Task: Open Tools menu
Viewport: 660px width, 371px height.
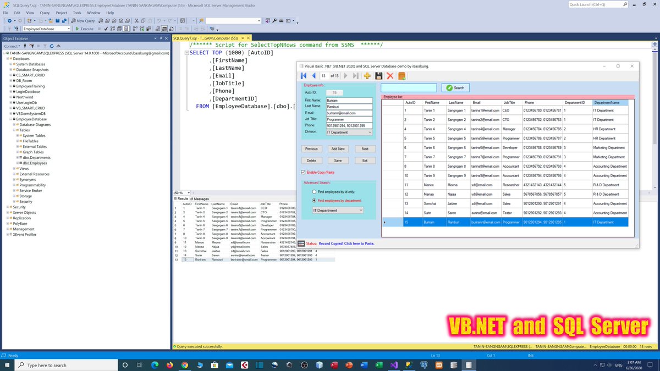Action: click(78, 12)
